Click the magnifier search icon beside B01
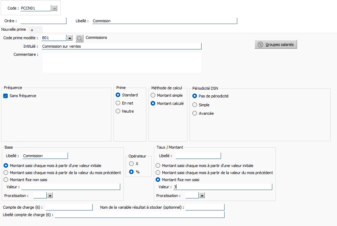Viewport: 337px width, 226px height. pyautogui.click(x=80, y=38)
